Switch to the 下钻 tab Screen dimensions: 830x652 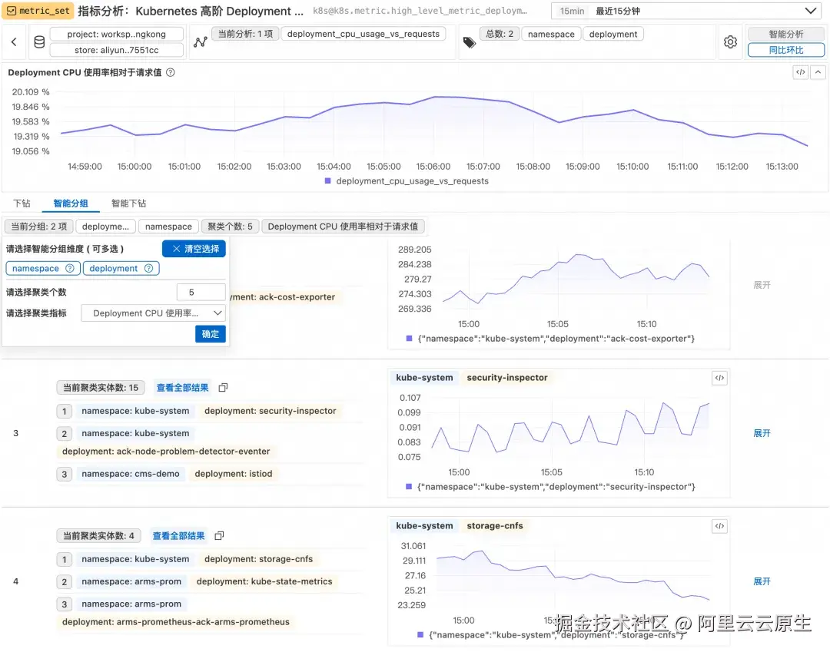[22, 203]
